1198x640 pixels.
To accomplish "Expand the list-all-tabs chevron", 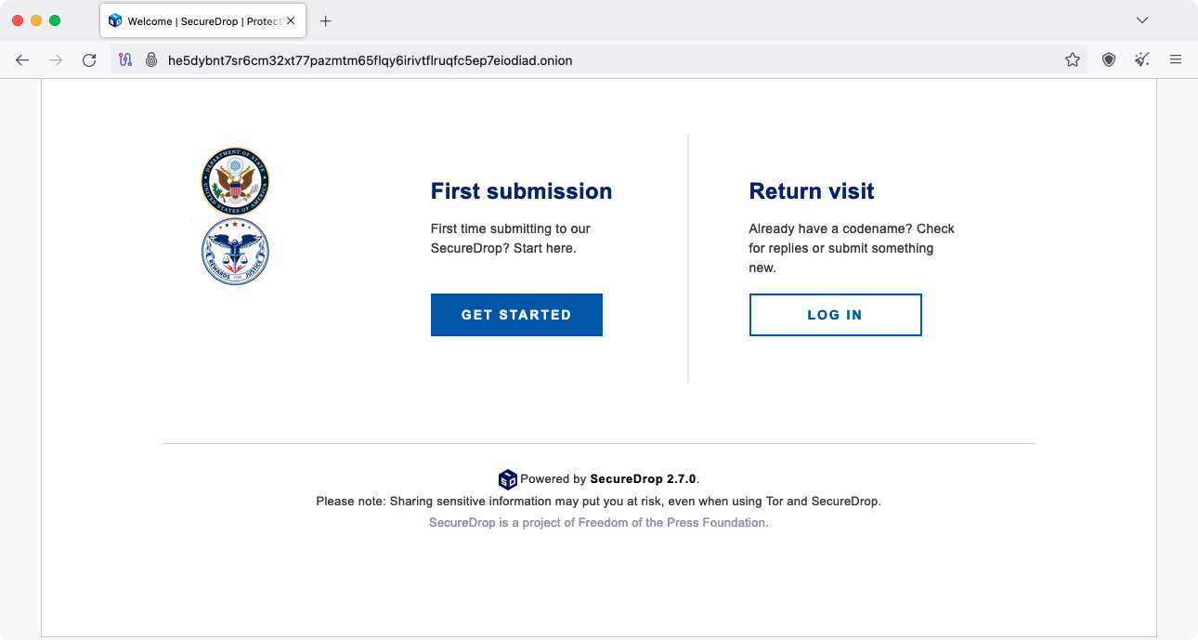I will [1141, 20].
